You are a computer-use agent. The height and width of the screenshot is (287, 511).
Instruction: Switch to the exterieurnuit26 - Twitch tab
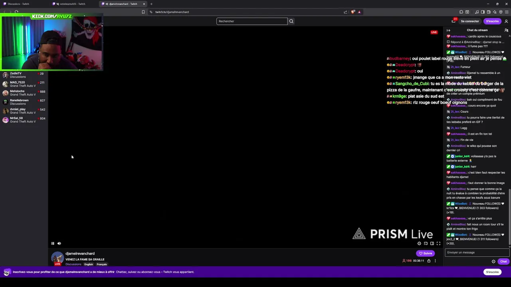click(74, 4)
